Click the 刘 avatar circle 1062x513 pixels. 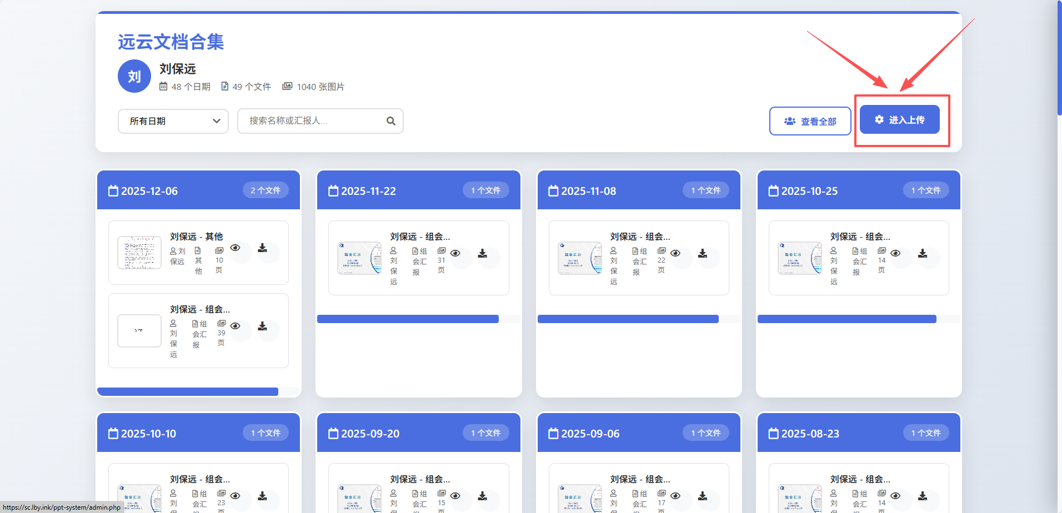[x=134, y=76]
